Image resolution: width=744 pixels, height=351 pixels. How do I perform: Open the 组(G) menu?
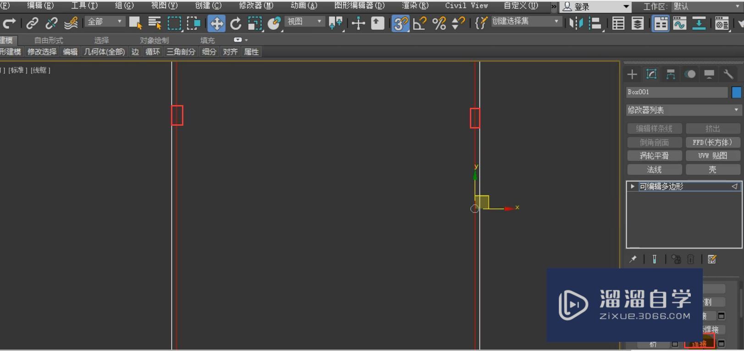point(124,6)
